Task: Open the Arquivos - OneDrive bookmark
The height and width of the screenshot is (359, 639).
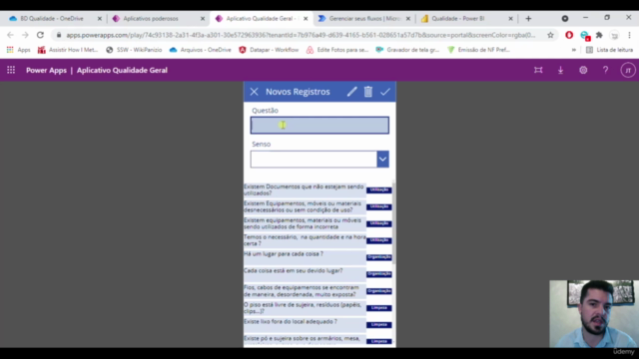Action: tap(201, 50)
